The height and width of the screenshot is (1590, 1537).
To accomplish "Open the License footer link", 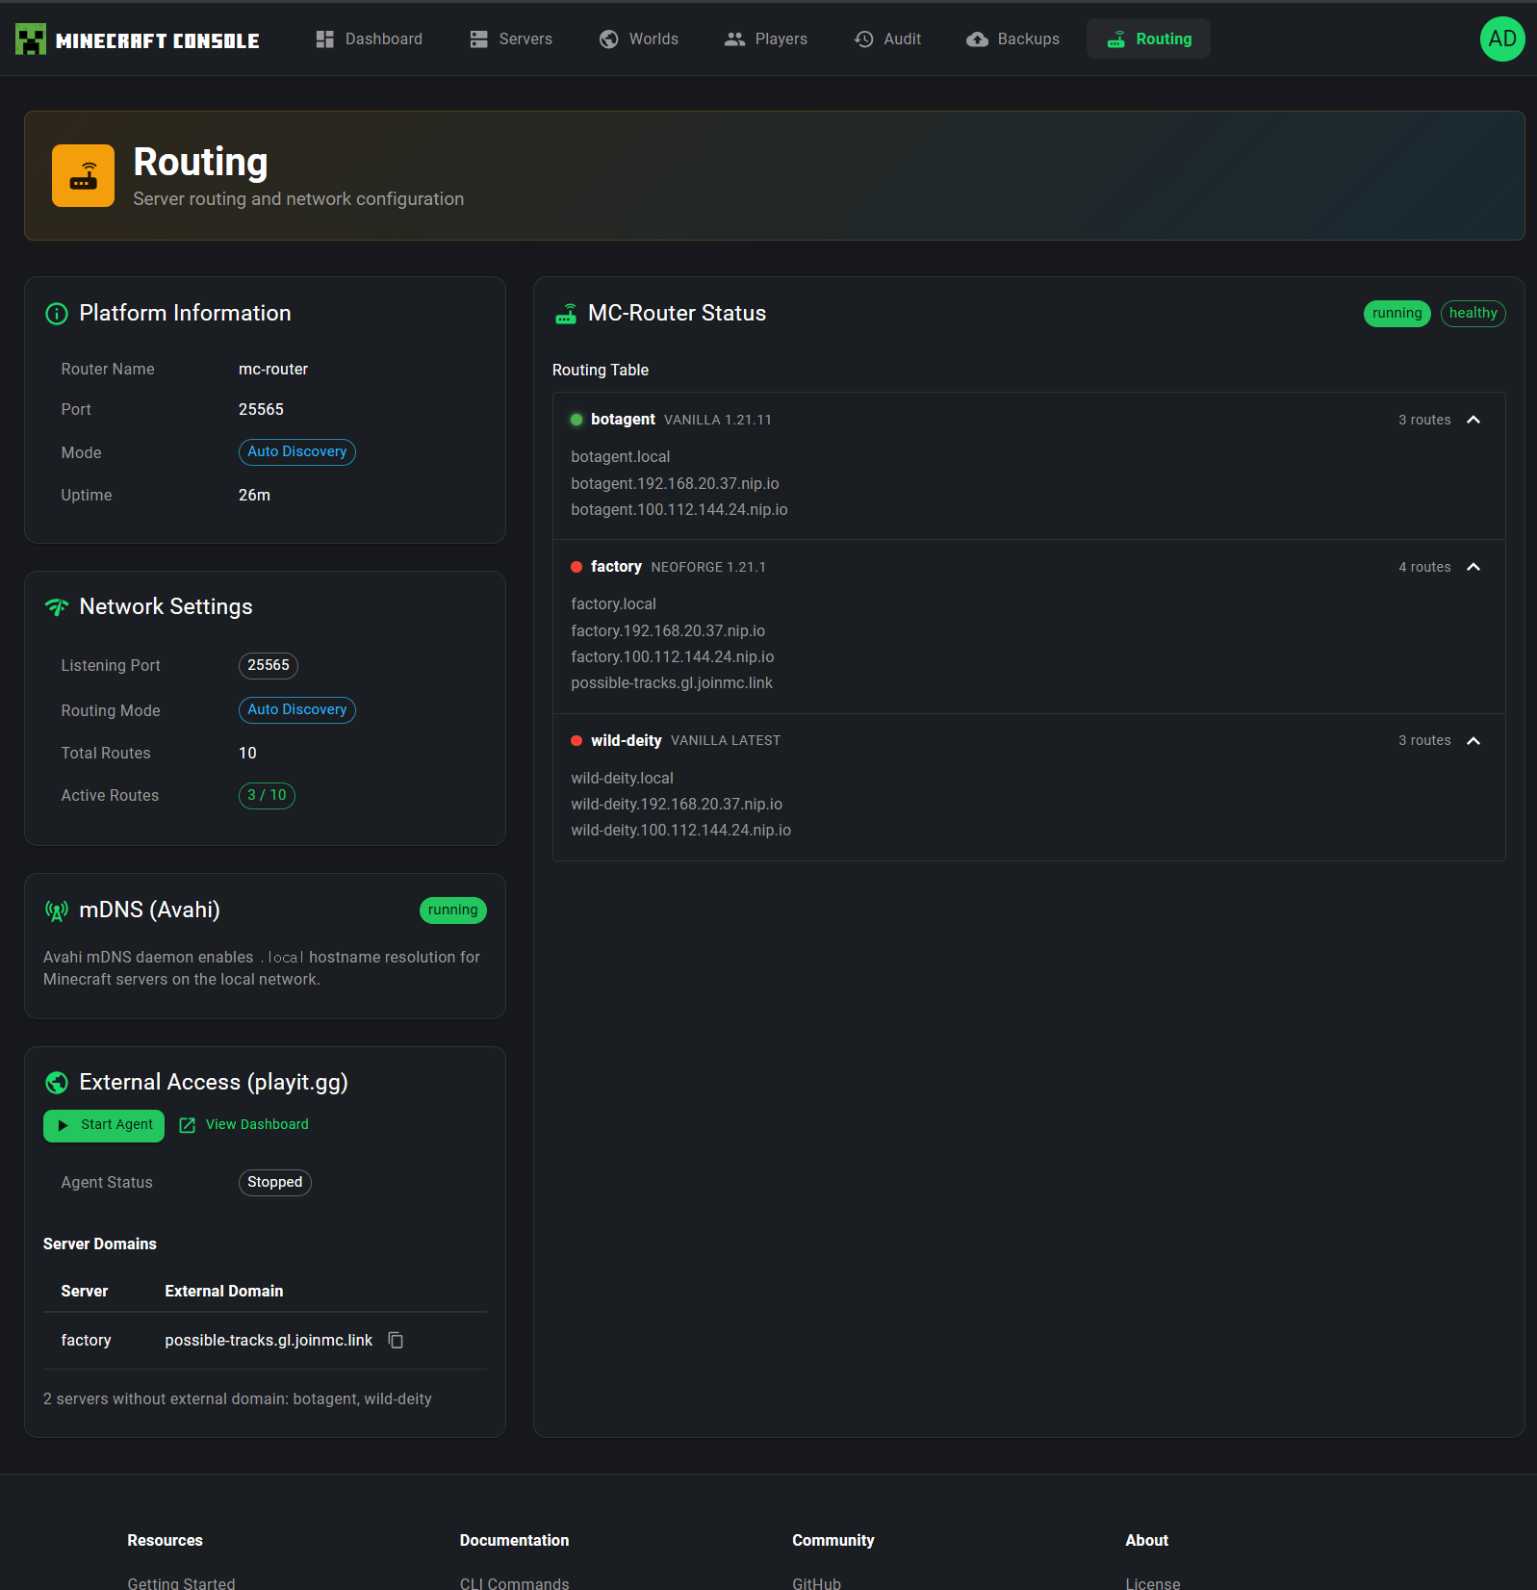I will coord(1152,1583).
